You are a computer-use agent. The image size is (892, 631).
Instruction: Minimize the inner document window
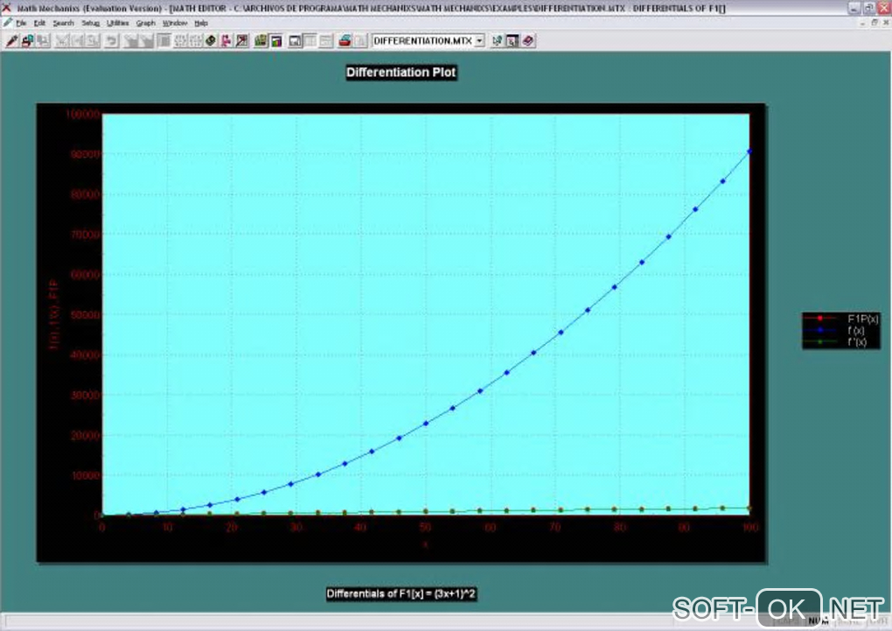pos(863,23)
